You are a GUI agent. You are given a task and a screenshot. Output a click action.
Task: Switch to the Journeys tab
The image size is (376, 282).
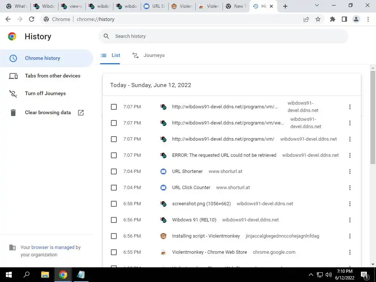coord(148,55)
